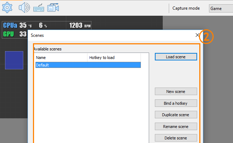Viewport: 233px width, 143px height.
Task: Create a New scene
Action: [x=176, y=92]
